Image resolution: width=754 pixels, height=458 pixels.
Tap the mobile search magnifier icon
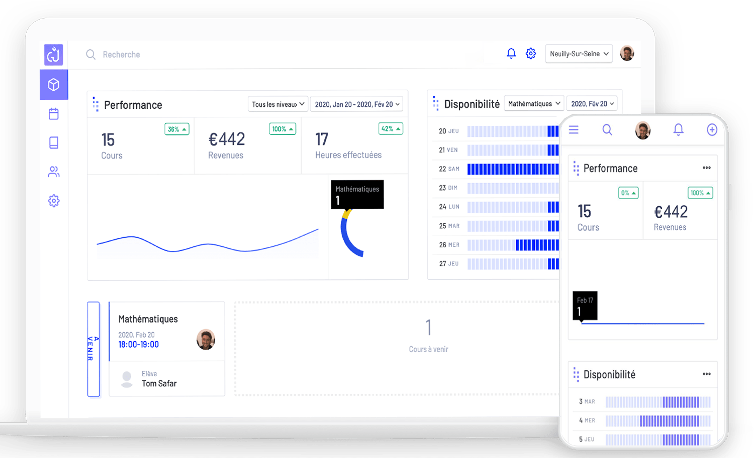point(607,130)
